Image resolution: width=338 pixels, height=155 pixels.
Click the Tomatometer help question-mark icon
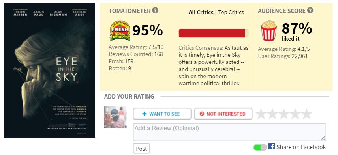tap(155, 10)
